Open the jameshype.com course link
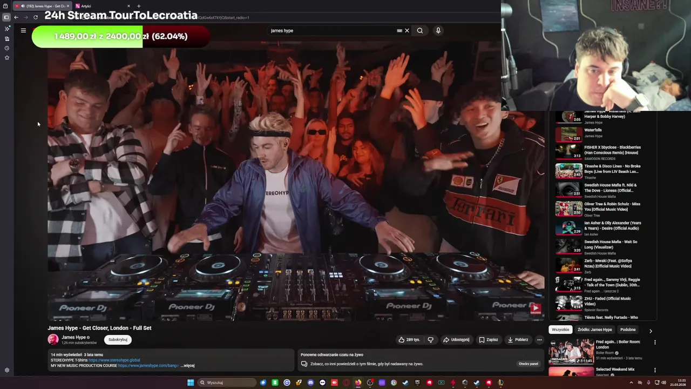The height and width of the screenshot is (389, 691). (x=148, y=366)
